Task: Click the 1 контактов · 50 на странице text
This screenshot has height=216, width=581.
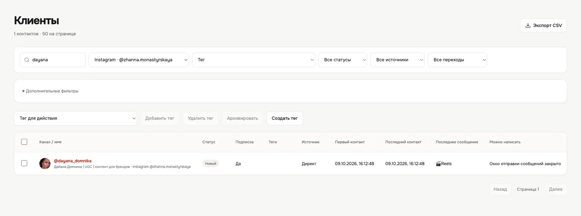Action: (45, 34)
